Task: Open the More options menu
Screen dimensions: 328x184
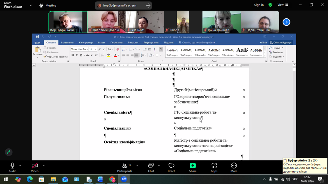Action: tap(234, 167)
